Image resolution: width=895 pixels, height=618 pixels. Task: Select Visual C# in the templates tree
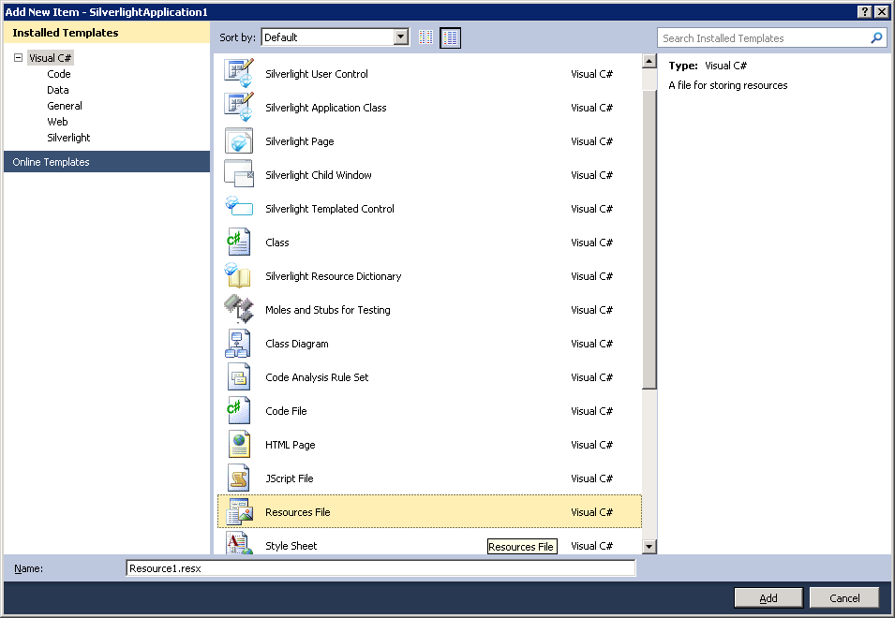point(51,58)
